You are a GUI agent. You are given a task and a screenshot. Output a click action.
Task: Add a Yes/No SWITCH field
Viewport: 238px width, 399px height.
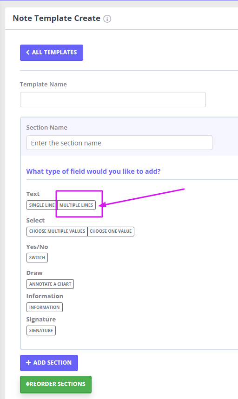pyautogui.click(x=37, y=257)
